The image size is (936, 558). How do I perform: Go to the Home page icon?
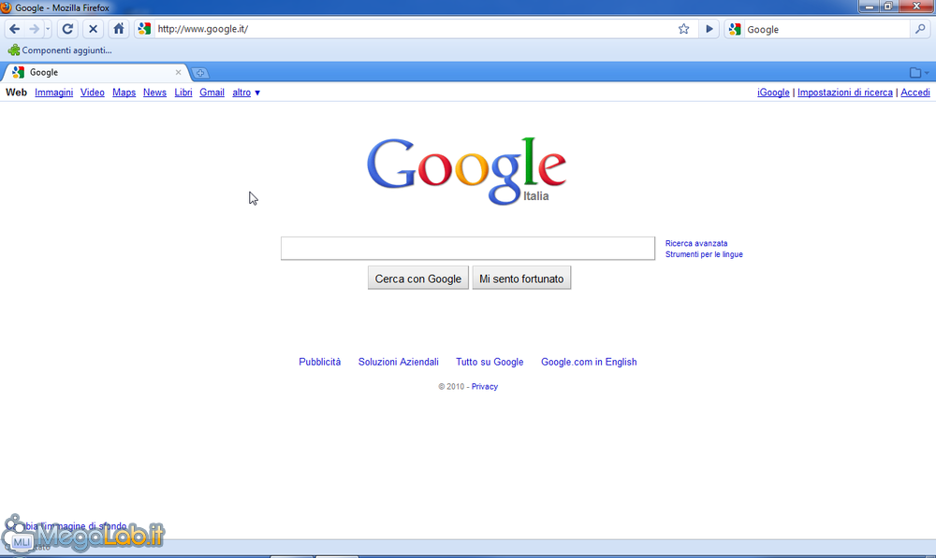point(119,29)
